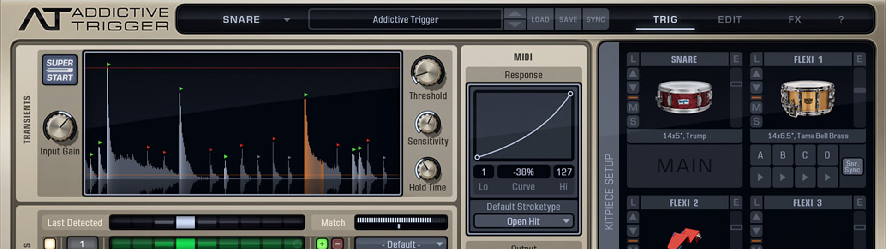Image resolution: width=886 pixels, height=249 pixels.
Task: Remove fingerprint with red minus
Action: pos(337,243)
